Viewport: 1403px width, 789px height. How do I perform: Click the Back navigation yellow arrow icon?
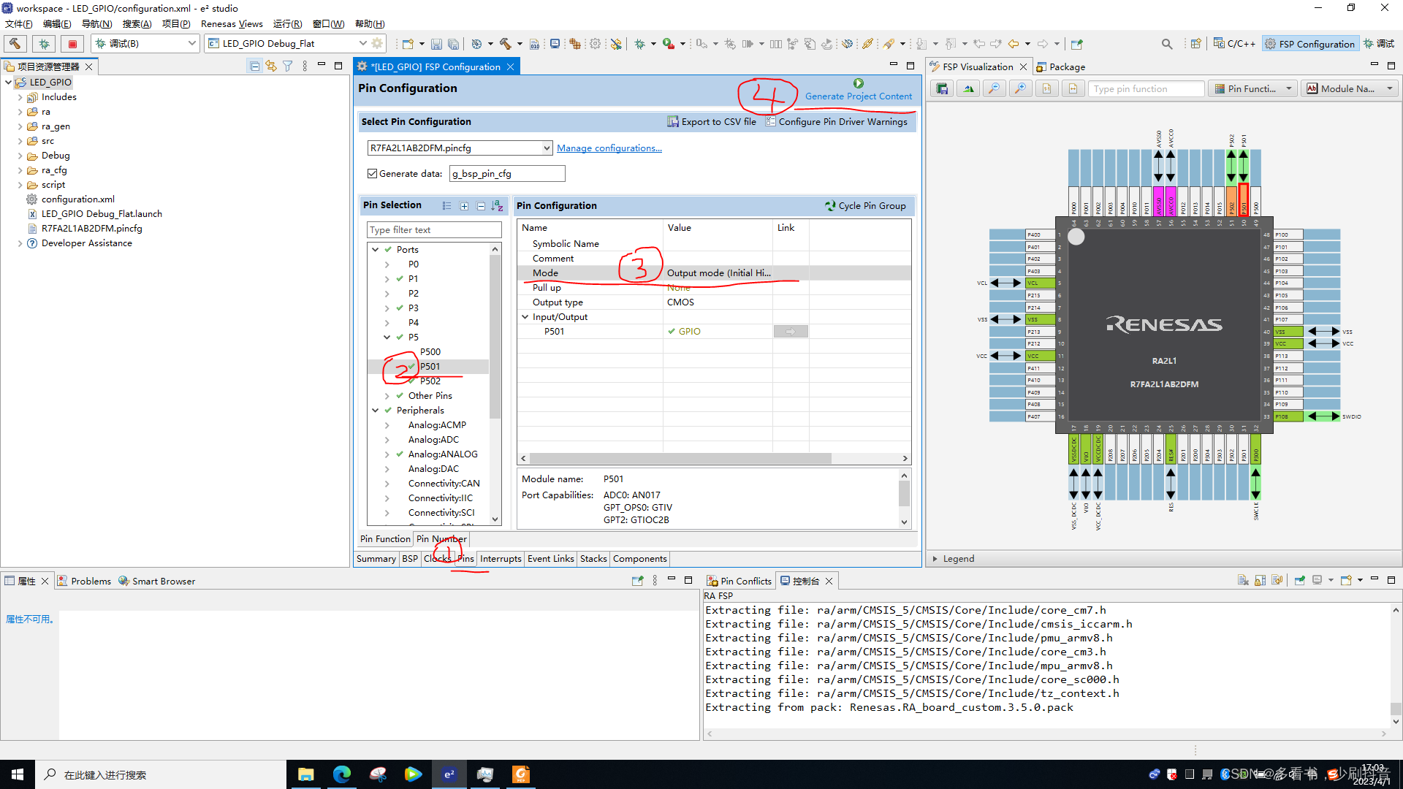[x=1014, y=44]
